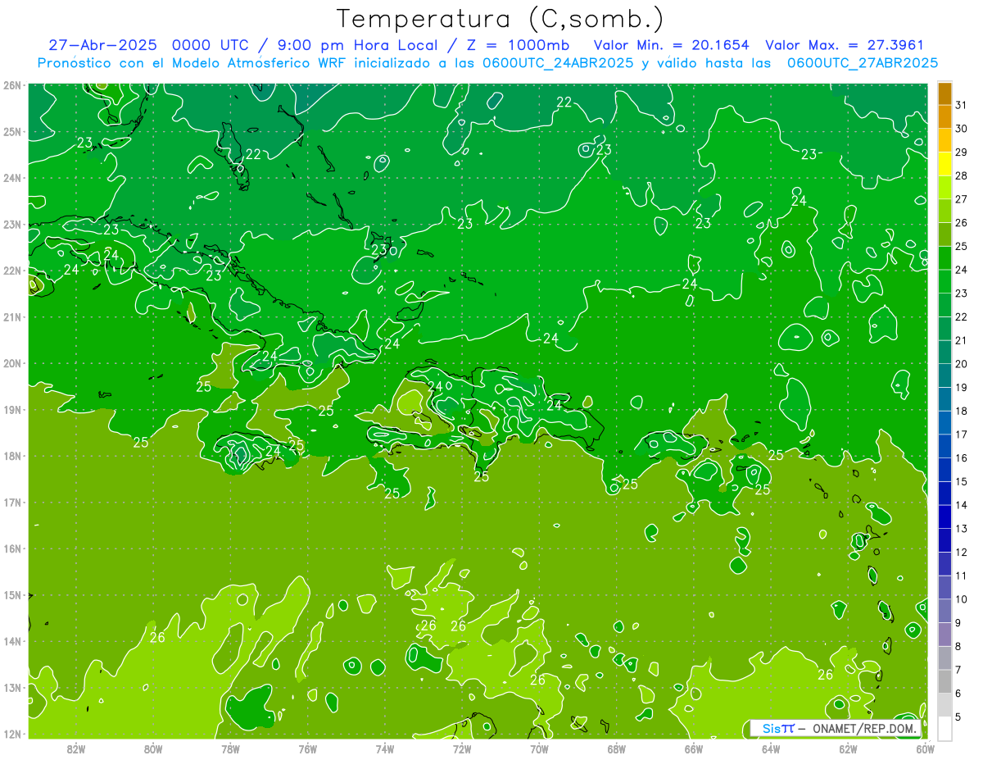Click the color scale label '5'
983x760 pixels.
(958, 717)
